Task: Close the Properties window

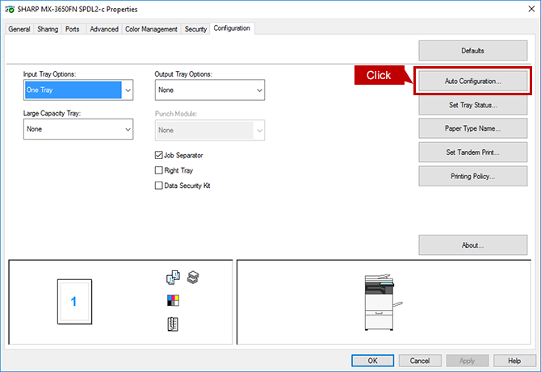Action: tap(531, 9)
